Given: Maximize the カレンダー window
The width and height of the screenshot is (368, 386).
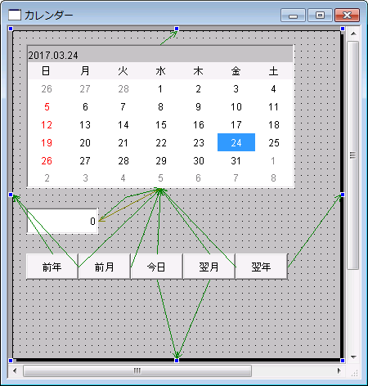Looking at the screenshot, I should 320,15.
